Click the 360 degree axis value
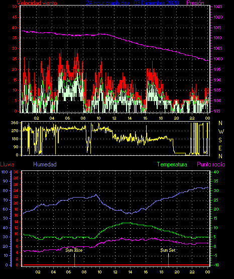Viewport: 234px width, 279px height. pos(15,123)
